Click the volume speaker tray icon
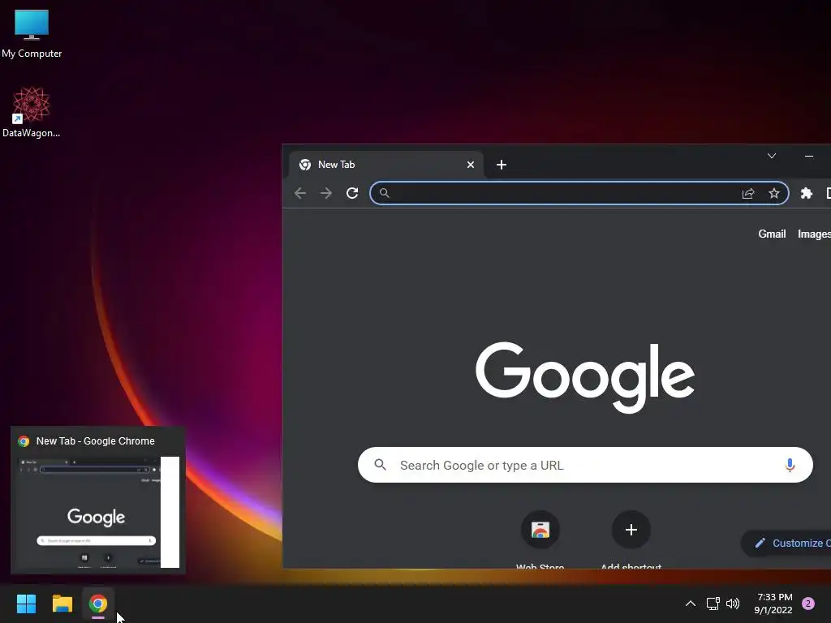This screenshot has width=831, height=623. (x=733, y=604)
